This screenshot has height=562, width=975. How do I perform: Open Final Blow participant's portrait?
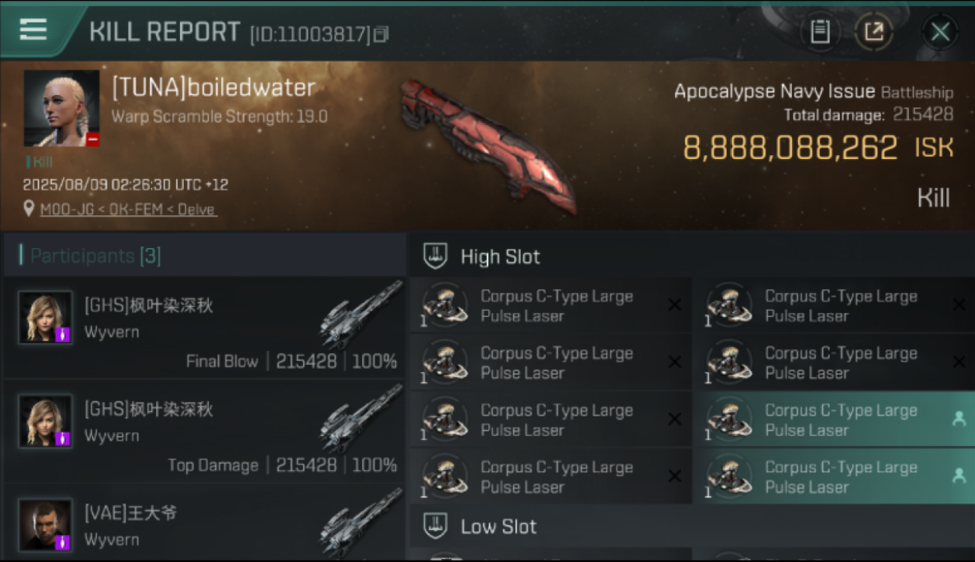point(46,318)
